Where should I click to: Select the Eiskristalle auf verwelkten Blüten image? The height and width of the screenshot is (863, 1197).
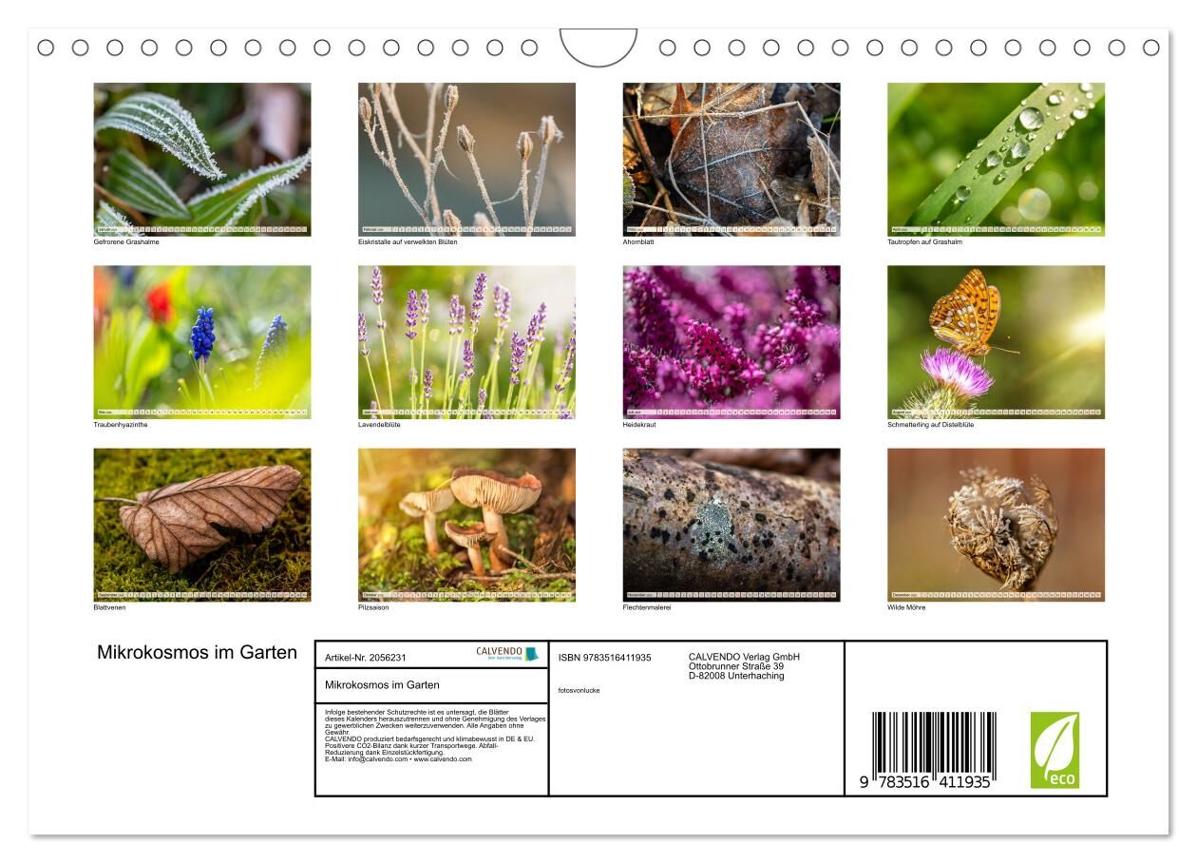(466, 158)
